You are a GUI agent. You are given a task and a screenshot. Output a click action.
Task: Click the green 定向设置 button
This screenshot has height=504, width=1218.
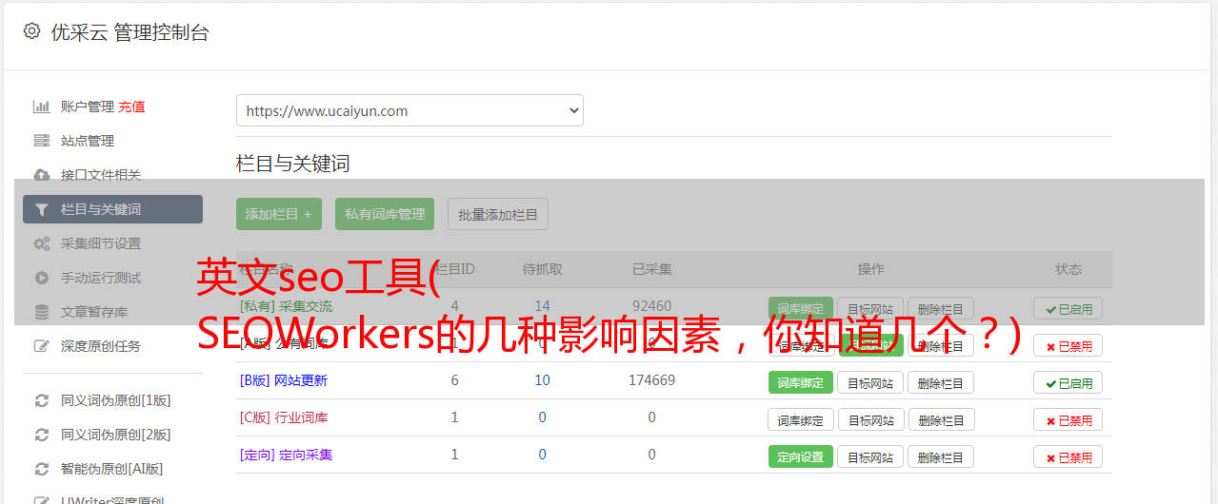[801, 456]
